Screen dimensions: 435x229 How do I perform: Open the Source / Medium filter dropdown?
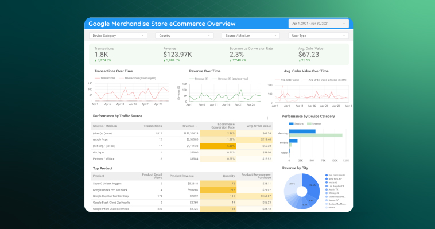[x=251, y=36]
